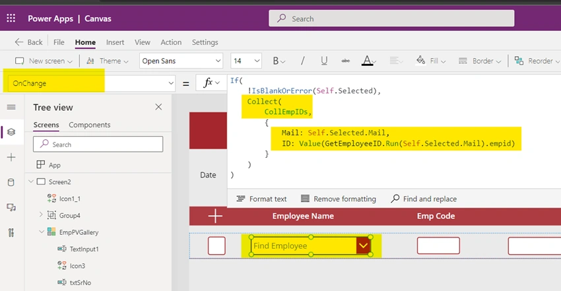The width and height of the screenshot is (561, 291).
Task: Open the Find Employee combo box arrow
Action: pyautogui.click(x=363, y=245)
